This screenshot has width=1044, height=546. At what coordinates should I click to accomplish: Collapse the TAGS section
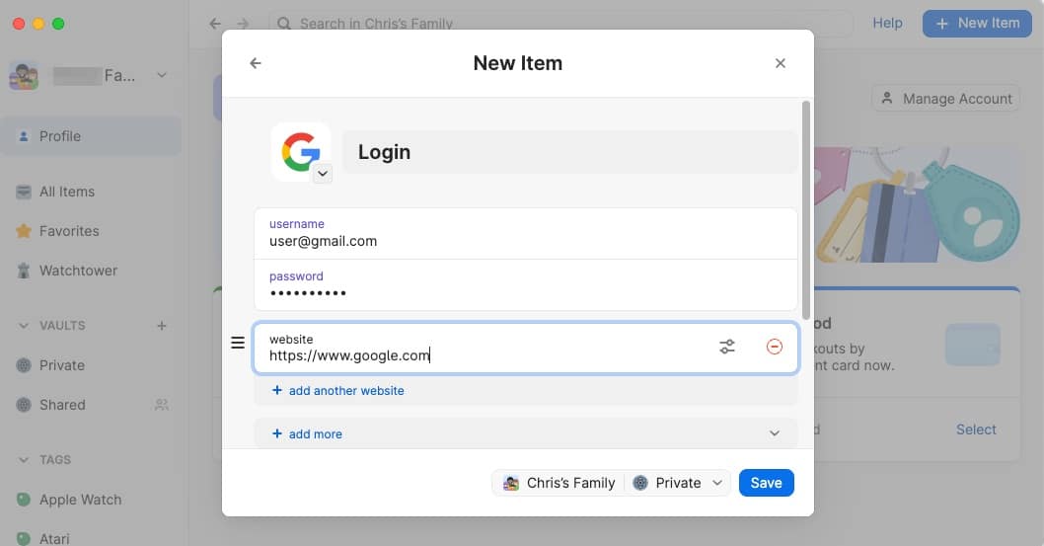coord(24,460)
